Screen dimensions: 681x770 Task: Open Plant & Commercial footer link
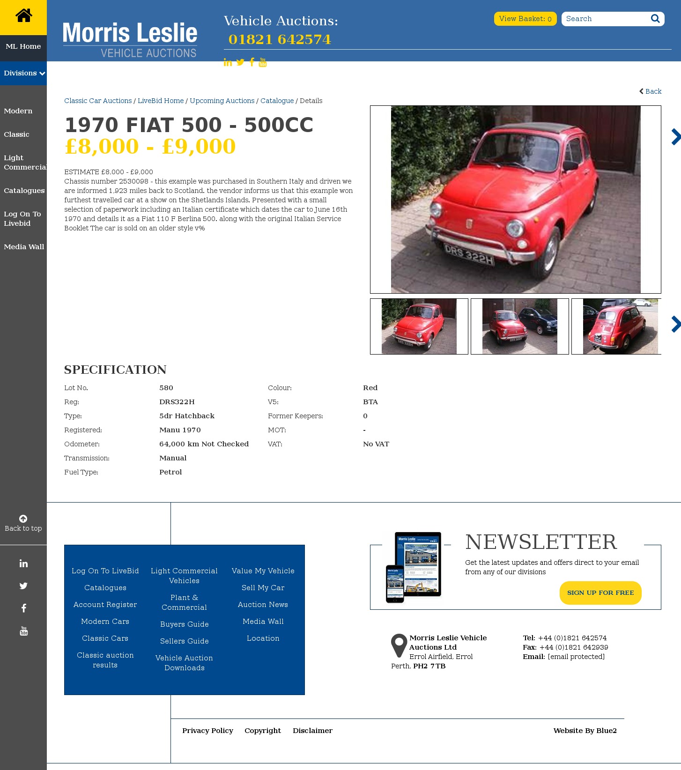185,602
